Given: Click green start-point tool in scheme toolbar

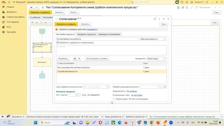Looking at the screenshot, I should [x=33, y=22].
